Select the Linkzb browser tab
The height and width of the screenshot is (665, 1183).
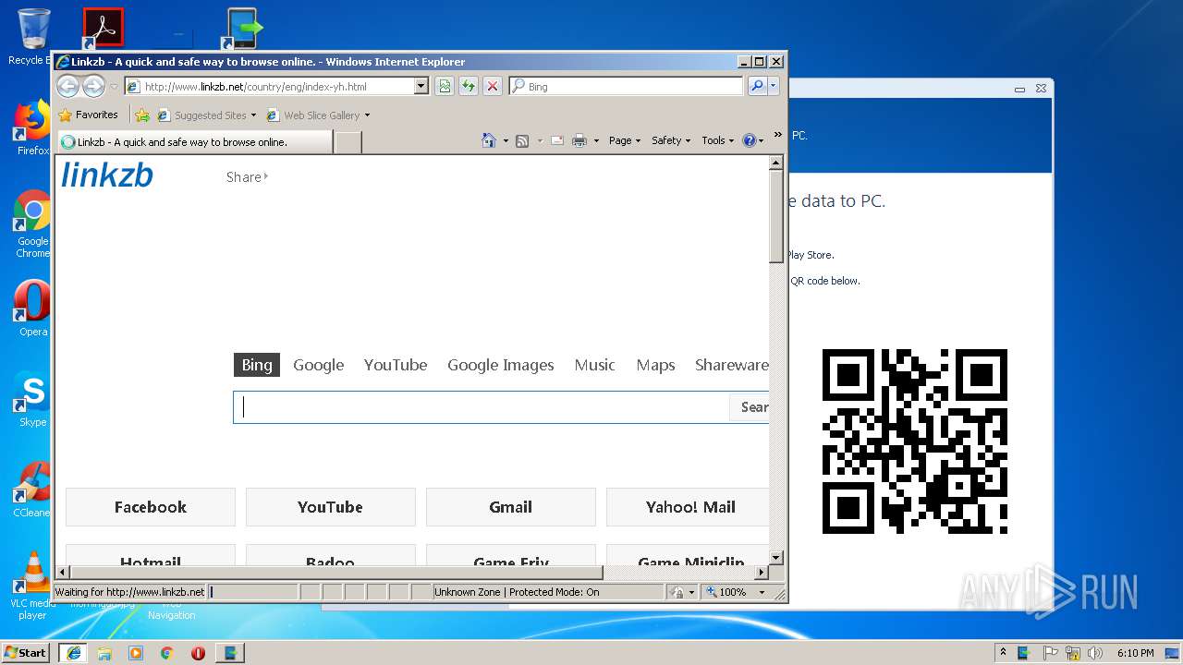[x=195, y=142]
